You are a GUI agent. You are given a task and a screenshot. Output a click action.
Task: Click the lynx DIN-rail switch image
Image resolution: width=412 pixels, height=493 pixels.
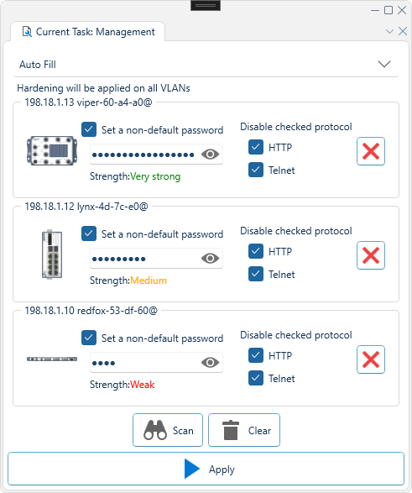click(52, 254)
